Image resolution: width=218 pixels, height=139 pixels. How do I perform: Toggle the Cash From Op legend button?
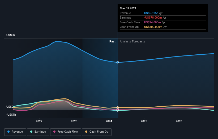(x=97, y=132)
